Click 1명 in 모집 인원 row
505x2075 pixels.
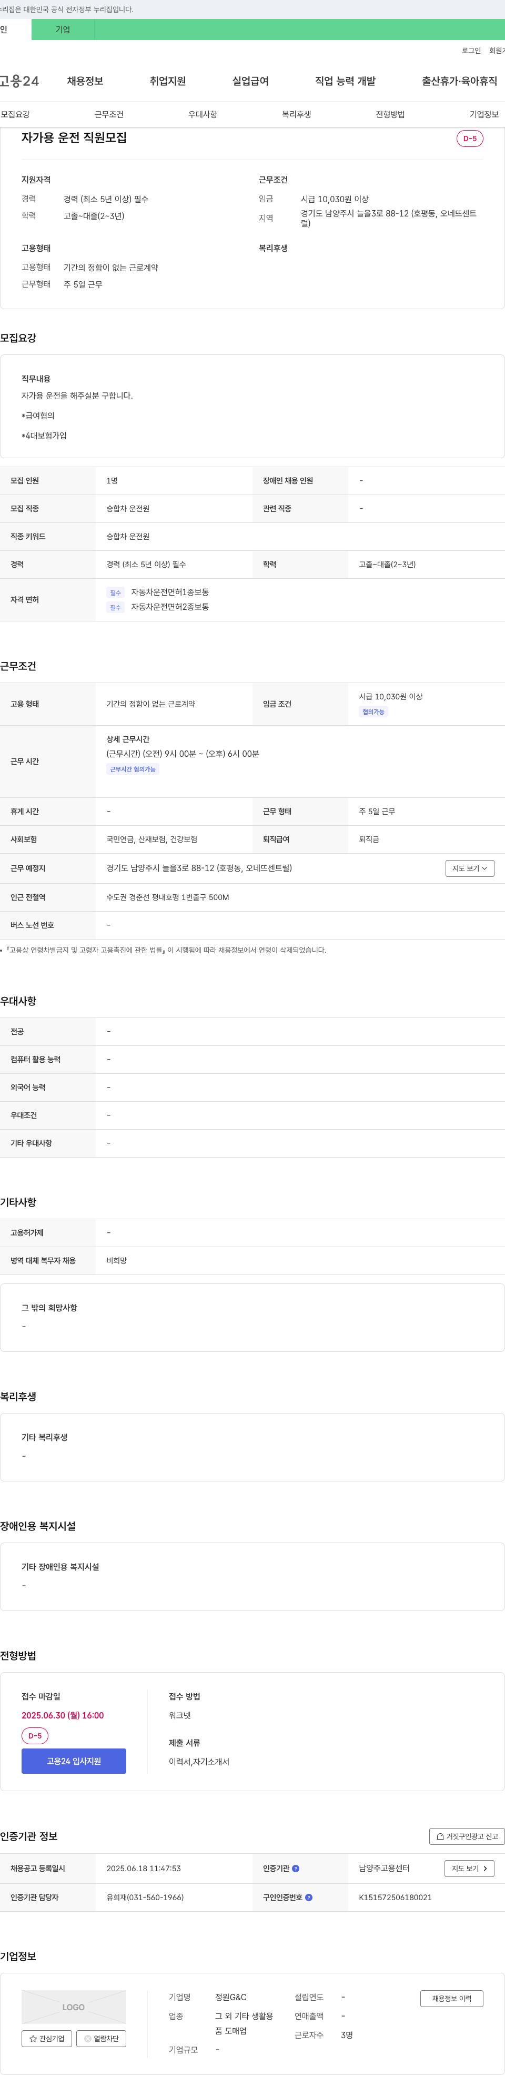(112, 481)
